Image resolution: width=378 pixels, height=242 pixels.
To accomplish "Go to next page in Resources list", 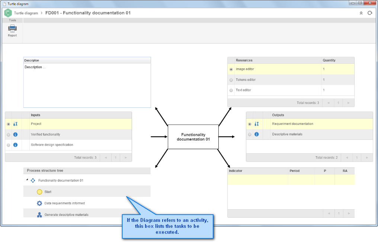I will [348, 103].
